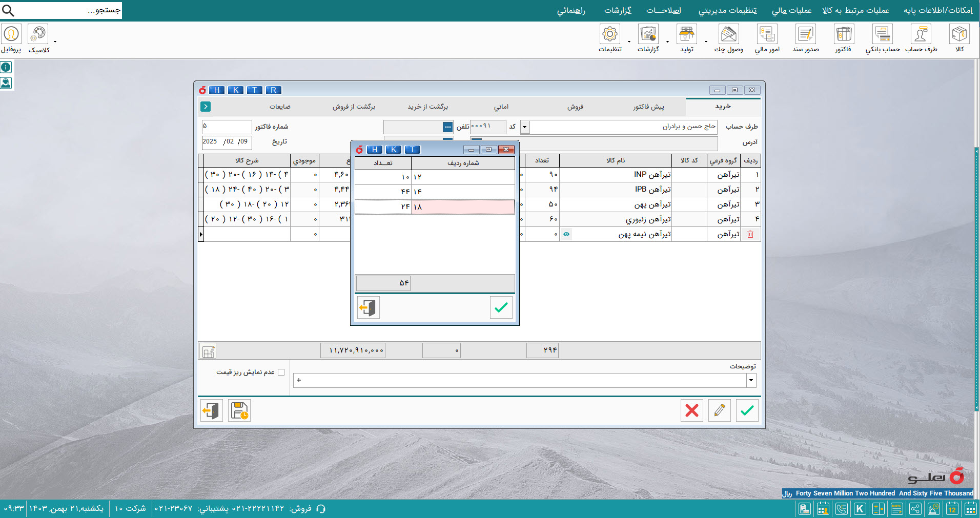Open the status bar calendar 12 icon
Viewport: 980px width, 518px height.
(x=952, y=509)
